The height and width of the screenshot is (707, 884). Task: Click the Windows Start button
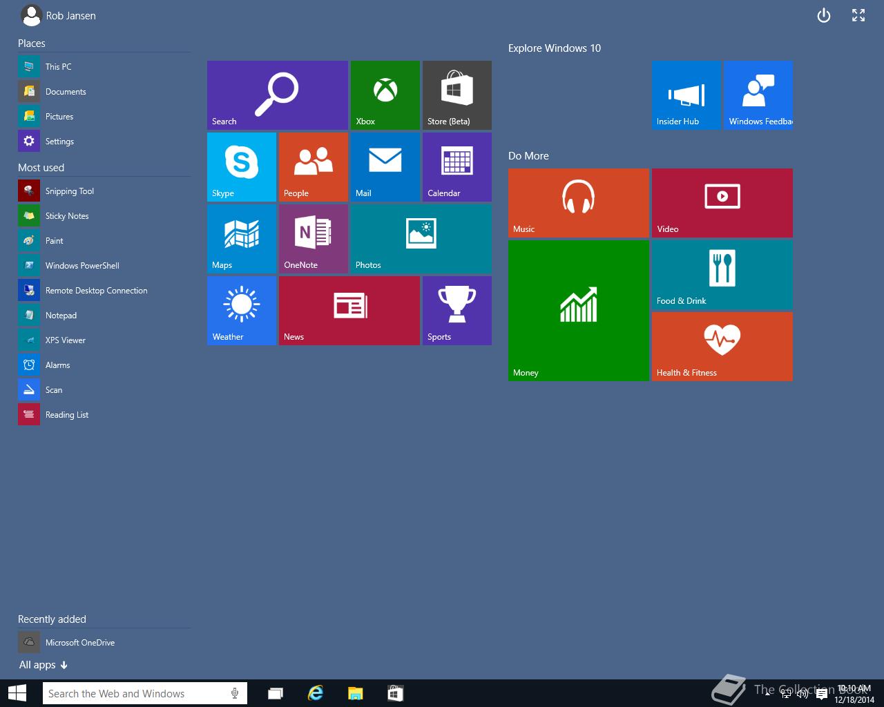[x=17, y=693]
